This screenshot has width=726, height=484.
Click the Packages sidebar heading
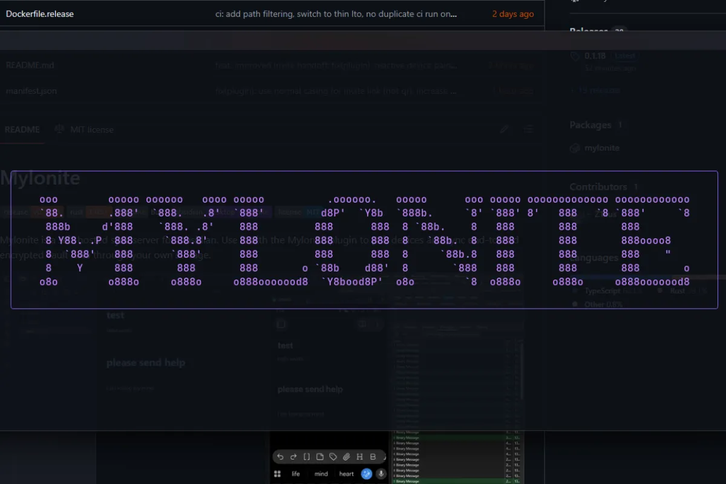590,125
